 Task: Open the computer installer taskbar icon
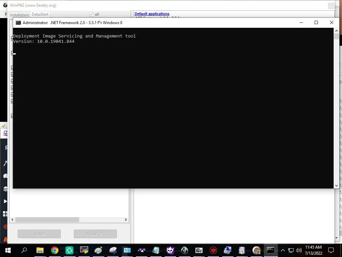(227, 250)
